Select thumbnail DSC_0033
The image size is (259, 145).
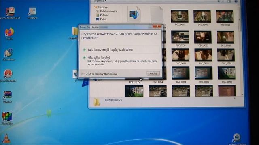click(203, 55)
